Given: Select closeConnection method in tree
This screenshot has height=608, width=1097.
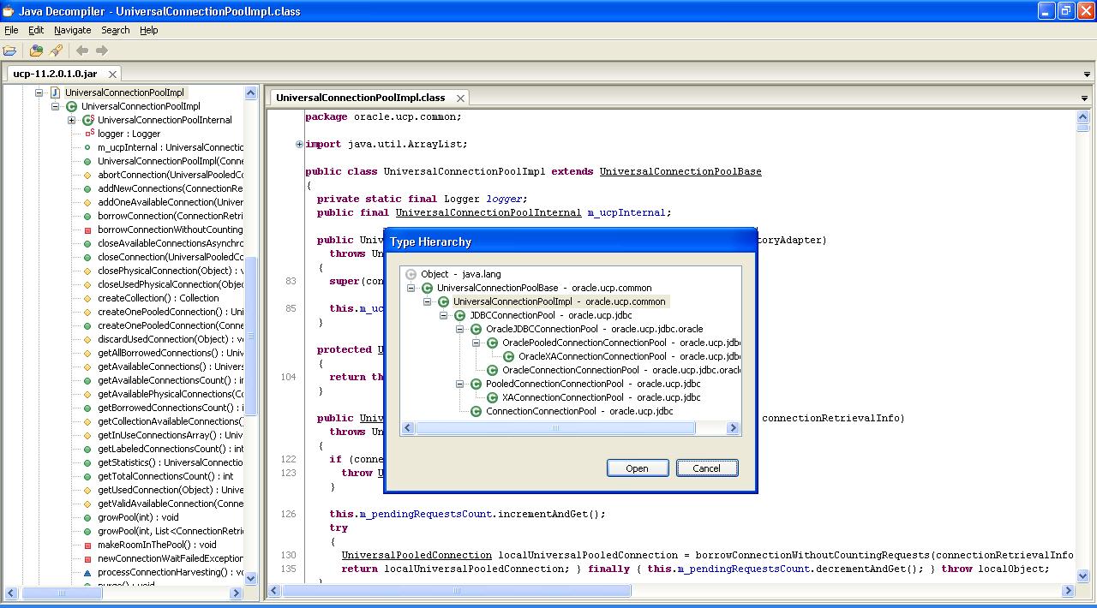Looking at the screenshot, I should [171, 257].
